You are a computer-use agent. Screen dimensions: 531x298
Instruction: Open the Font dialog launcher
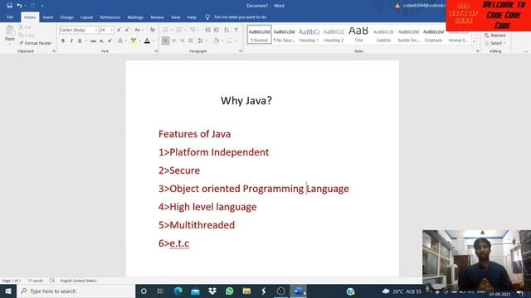coord(156,51)
